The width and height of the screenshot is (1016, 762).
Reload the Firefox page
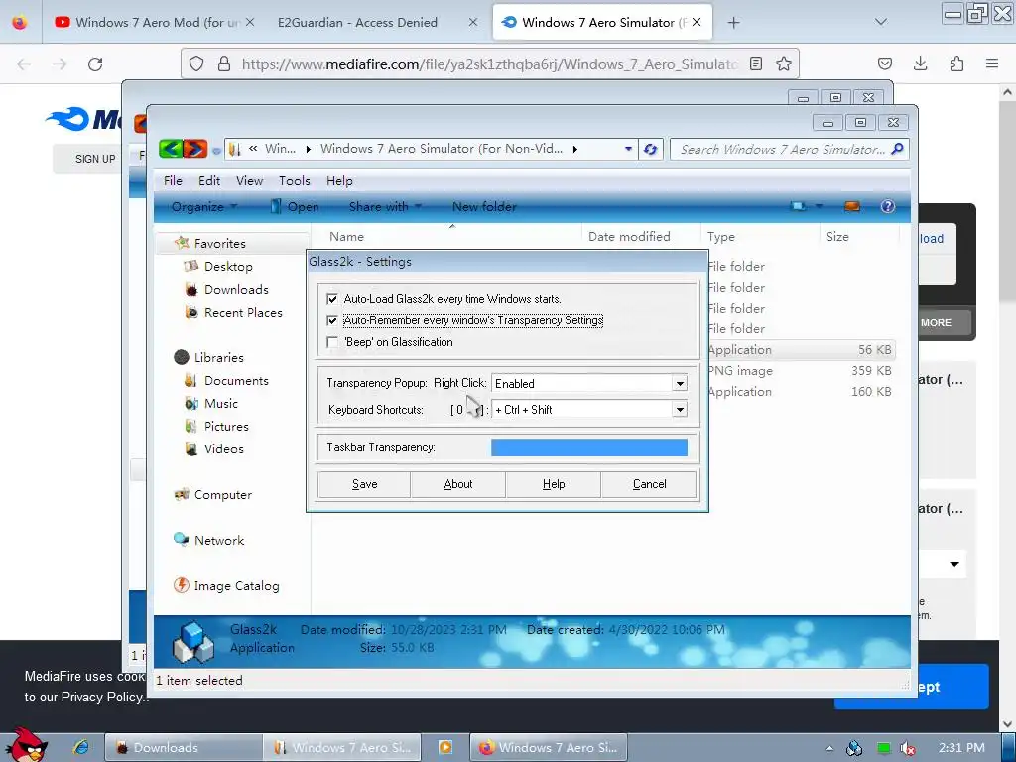95,63
